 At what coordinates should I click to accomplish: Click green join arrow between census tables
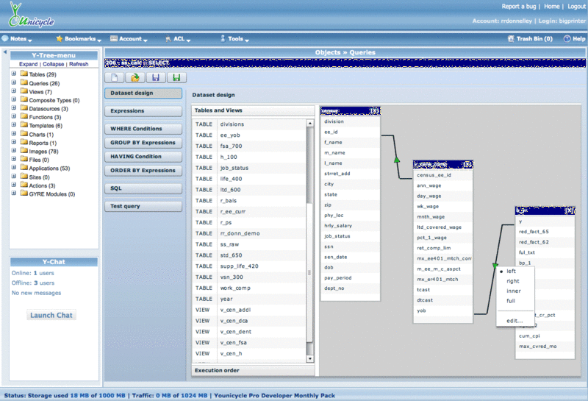(397, 158)
